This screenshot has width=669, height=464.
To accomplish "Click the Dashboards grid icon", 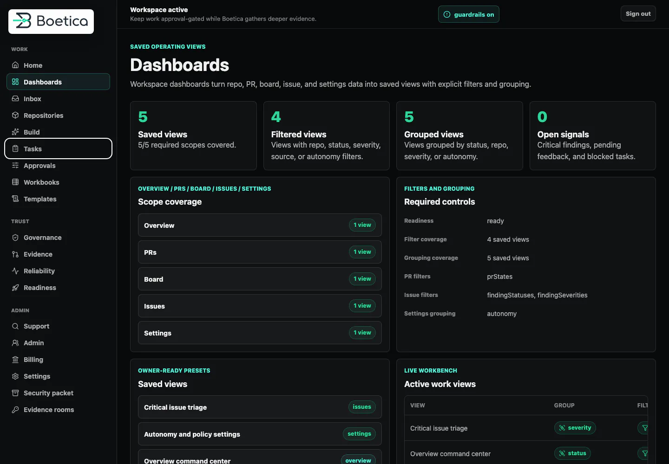I will 15,82.
